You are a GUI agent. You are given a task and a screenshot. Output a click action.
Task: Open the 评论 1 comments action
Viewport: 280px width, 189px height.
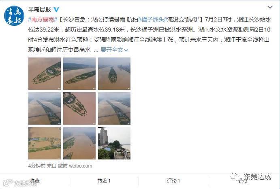click(x=173, y=181)
